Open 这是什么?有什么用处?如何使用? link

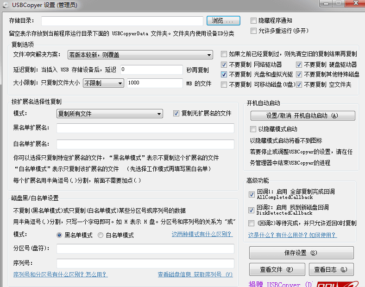(292, 235)
